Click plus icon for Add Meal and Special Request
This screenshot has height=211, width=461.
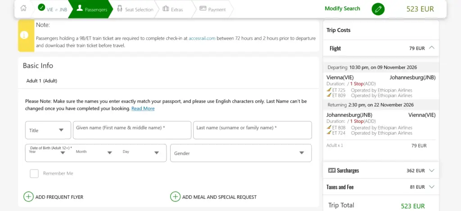point(176,197)
